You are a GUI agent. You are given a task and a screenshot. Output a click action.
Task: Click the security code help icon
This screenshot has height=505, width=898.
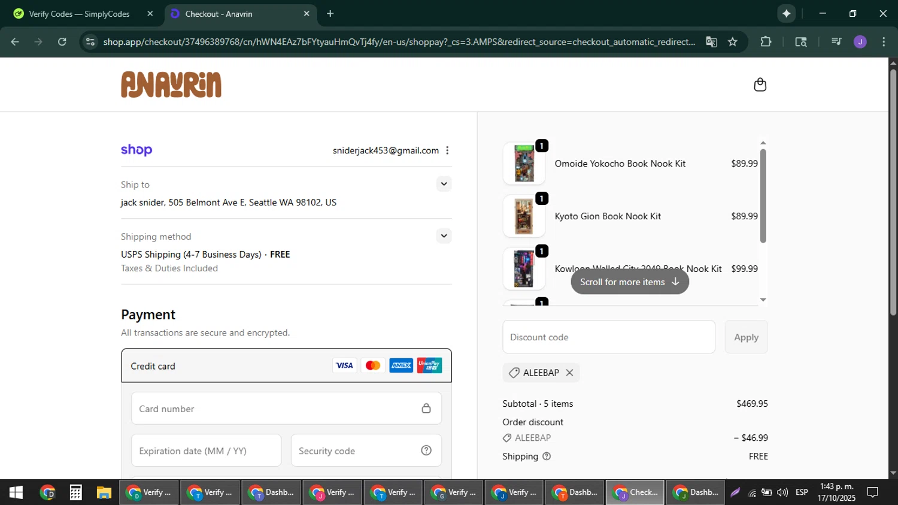point(426,450)
